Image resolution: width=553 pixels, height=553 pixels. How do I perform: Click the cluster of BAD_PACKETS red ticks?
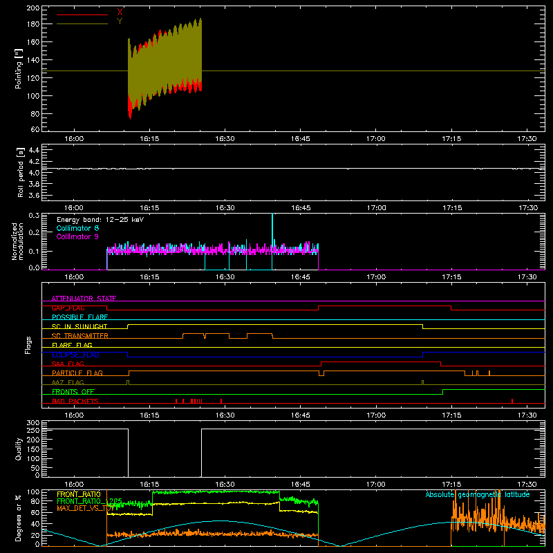(196, 401)
